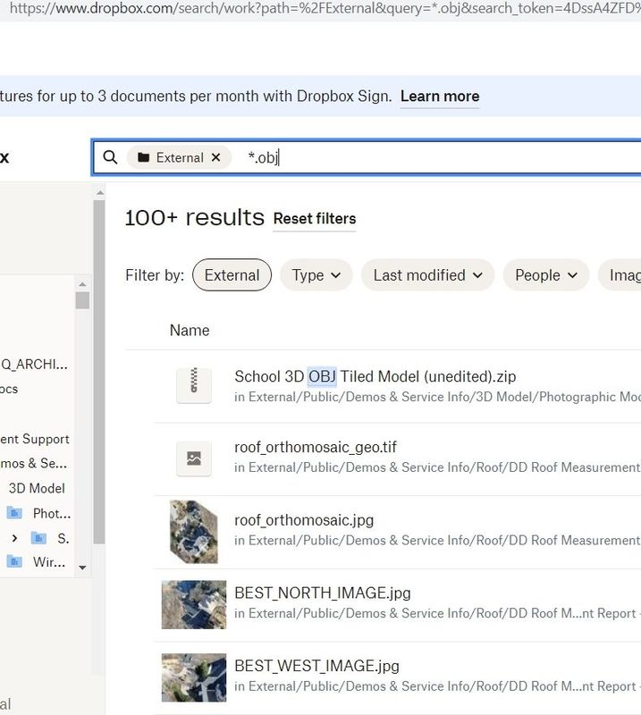Click the Wir... folder icon in sidebar
641x715 pixels.
(14, 561)
